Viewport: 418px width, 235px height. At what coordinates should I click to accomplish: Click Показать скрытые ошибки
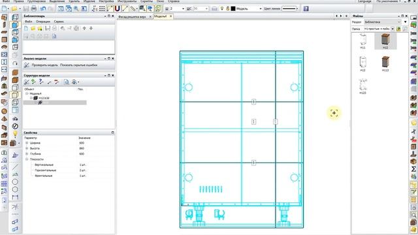78,65
